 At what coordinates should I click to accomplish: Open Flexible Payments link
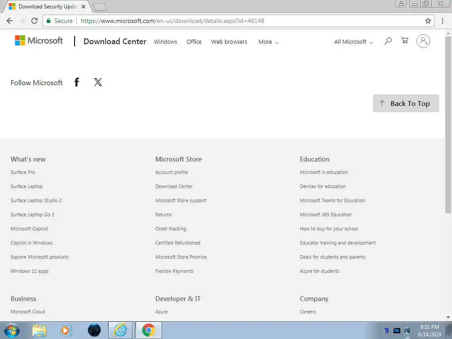point(174,271)
